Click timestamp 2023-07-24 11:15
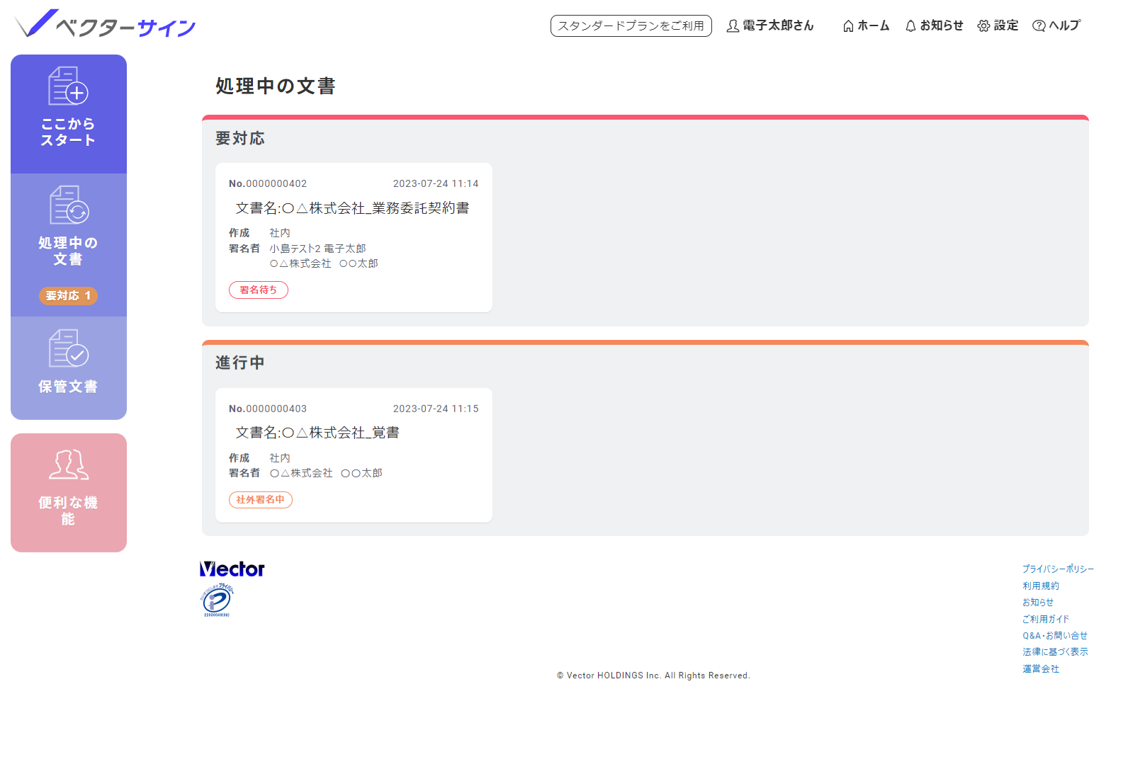The width and height of the screenshot is (1128, 757). (x=436, y=409)
